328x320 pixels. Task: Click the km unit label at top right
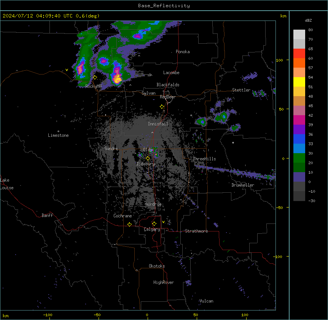(x=283, y=16)
